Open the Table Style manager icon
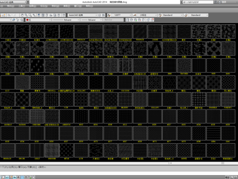Image resolution: width=238 pixels, height=179 pixels. (x=160, y=15)
